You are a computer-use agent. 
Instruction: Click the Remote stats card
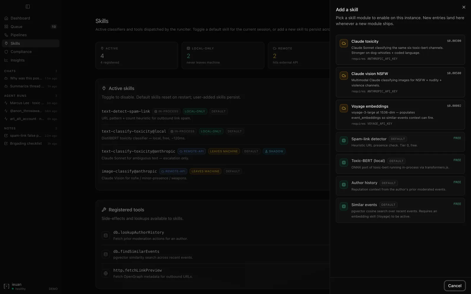pyautogui.click(x=299, y=56)
